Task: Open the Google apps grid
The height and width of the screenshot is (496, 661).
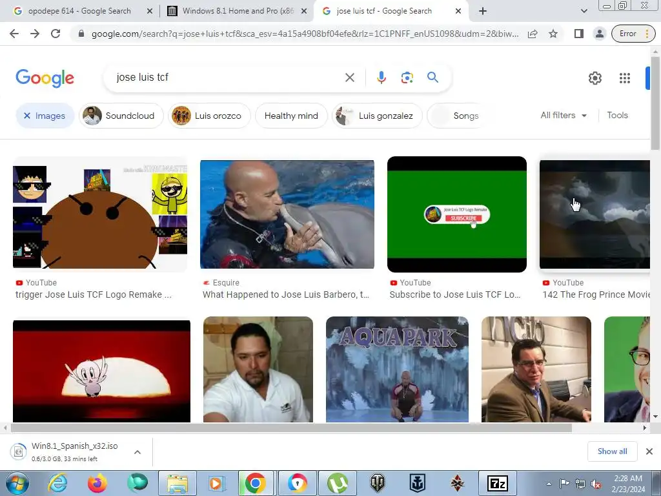Action: pos(625,78)
